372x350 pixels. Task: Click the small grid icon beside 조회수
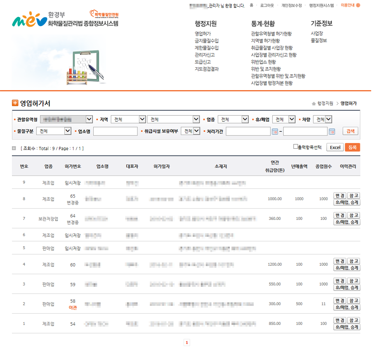14,148
